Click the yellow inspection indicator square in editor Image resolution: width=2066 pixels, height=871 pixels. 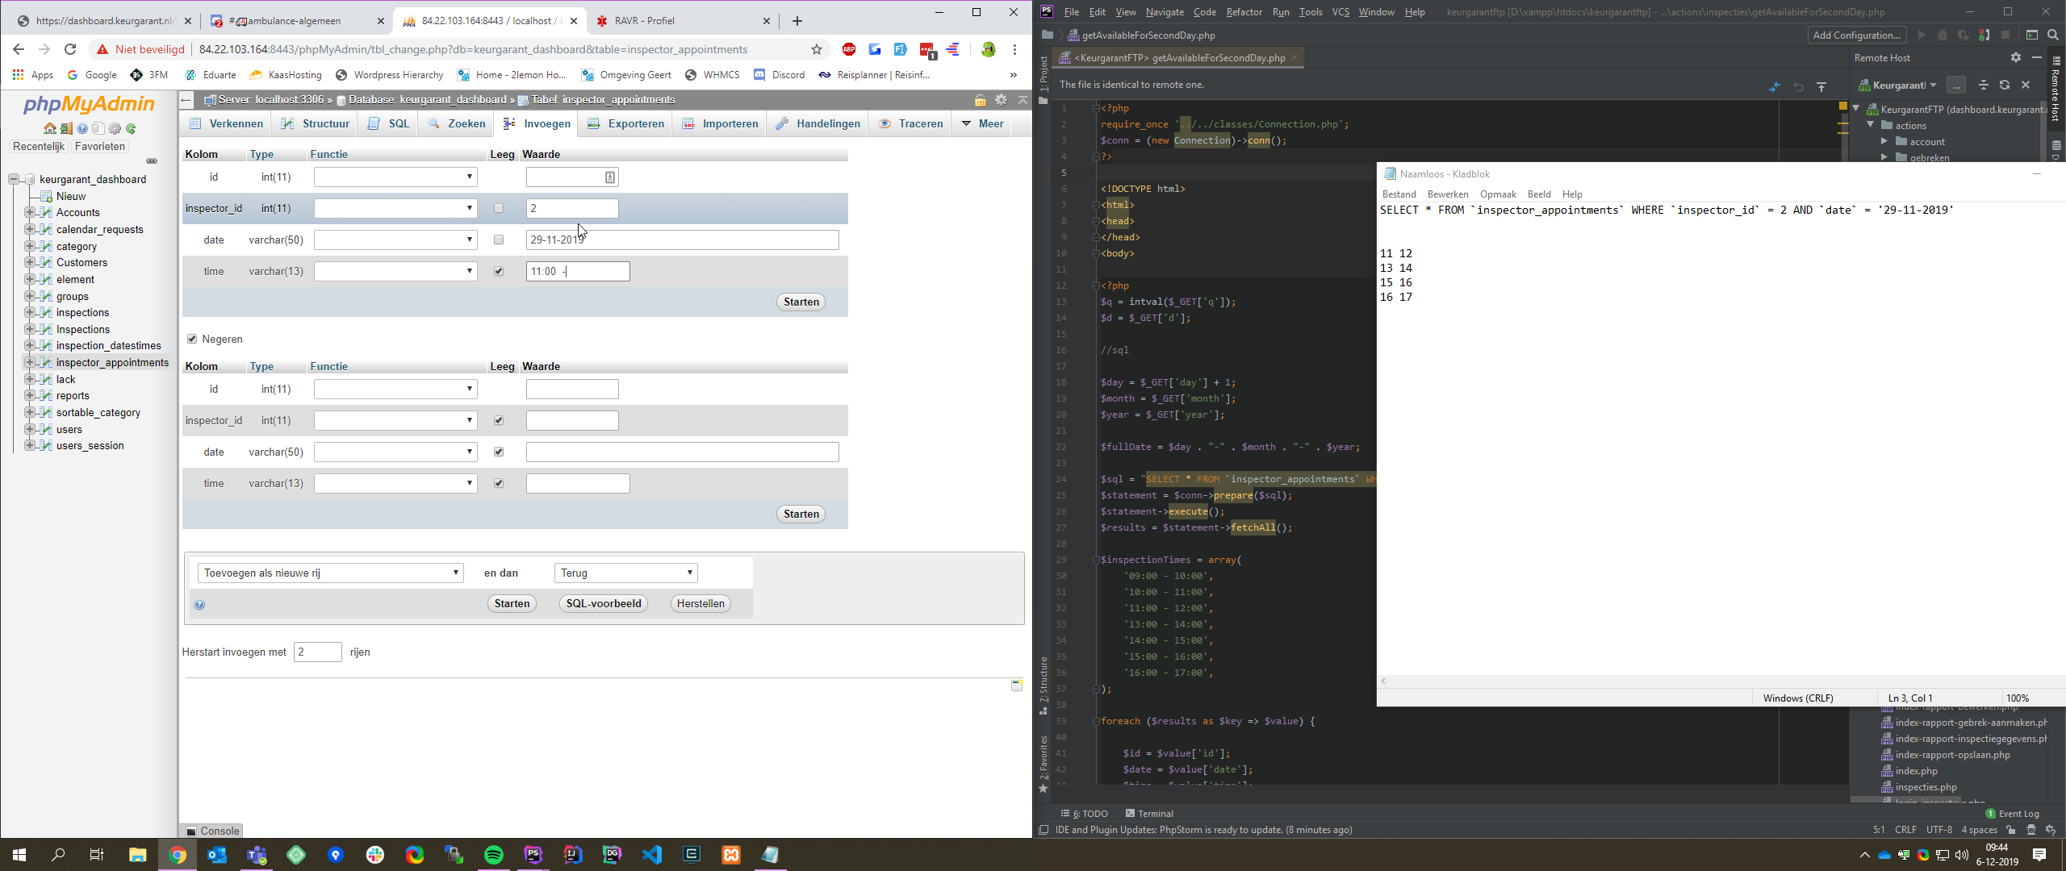(1842, 106)
